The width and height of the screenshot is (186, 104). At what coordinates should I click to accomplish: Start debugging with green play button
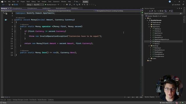pyautogui.click(x=46, y=5)
